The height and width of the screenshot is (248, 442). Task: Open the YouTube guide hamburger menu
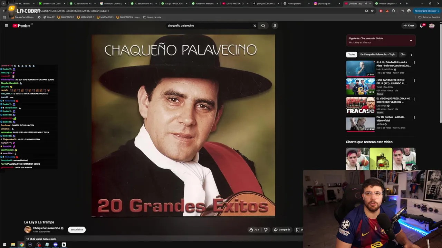click(x=6, y=25)
